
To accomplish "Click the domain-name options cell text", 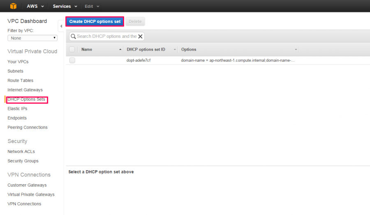I will point(238,60).
